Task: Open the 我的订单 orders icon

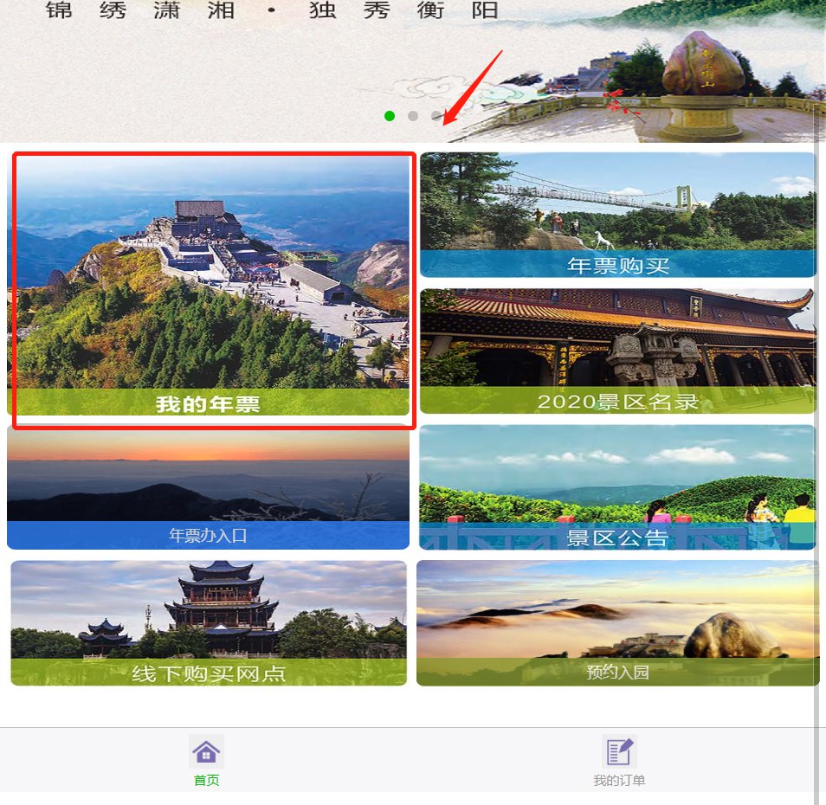Action: tap(619, 751)
